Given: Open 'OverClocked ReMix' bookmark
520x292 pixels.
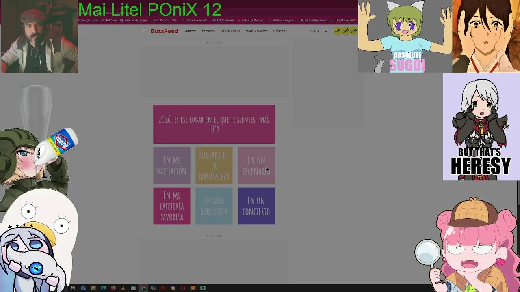Looking at the screenshot, I should point(344,20).
